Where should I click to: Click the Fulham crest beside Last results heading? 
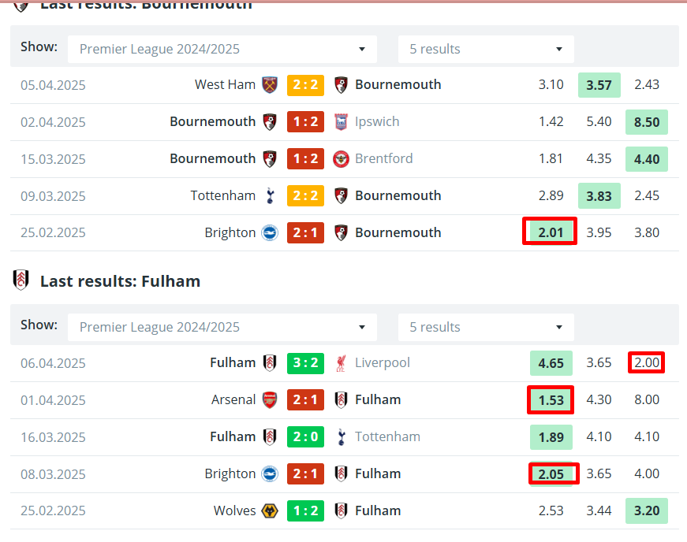tap(21, 280)
